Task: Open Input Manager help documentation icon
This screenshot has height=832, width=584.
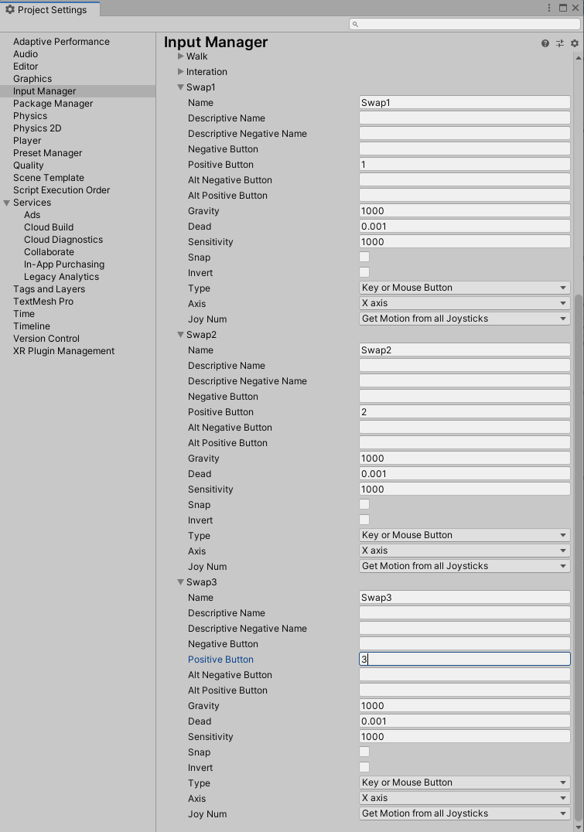Action: click(545, 43)
